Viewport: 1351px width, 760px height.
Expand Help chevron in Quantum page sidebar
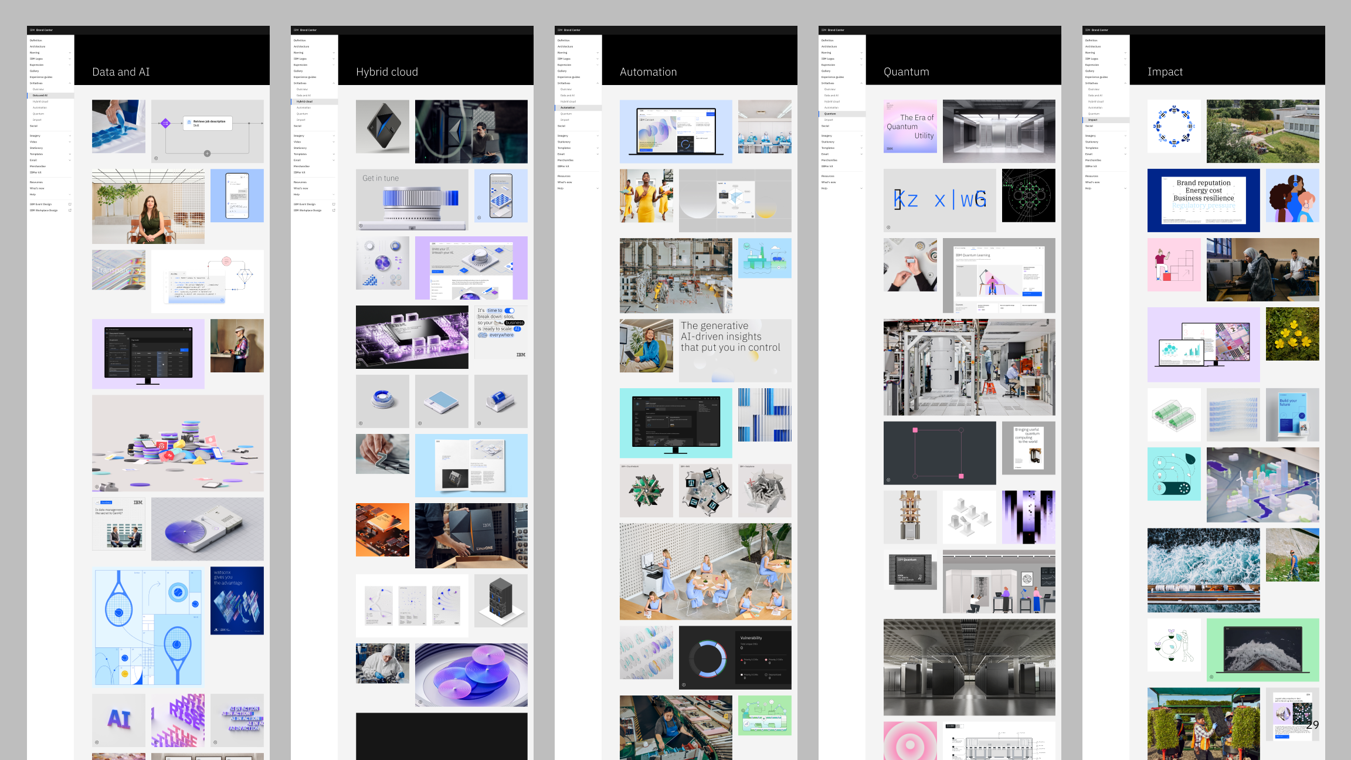[861, 188]
